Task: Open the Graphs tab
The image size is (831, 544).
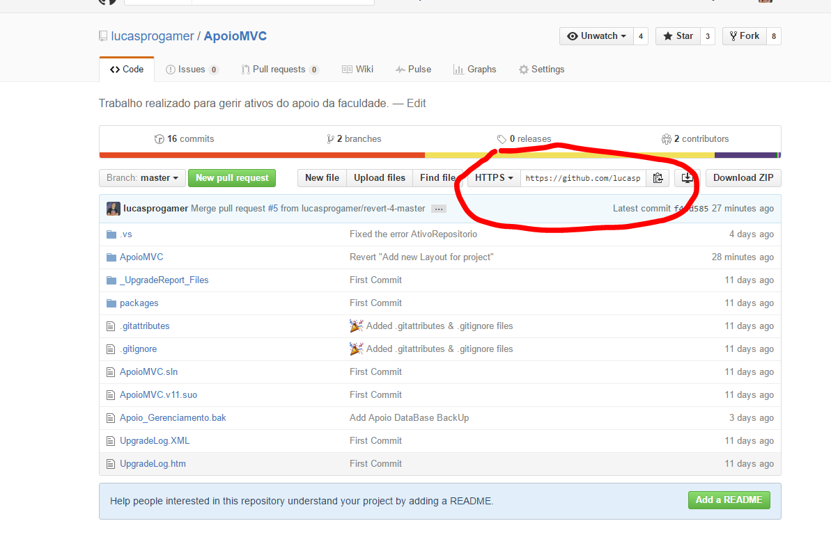Action: (x=475, y=70)
